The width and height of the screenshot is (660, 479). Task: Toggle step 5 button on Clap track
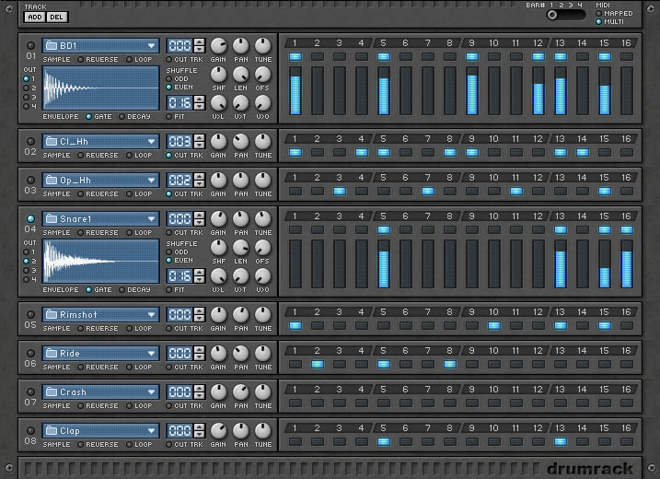(x=384, y=442)
